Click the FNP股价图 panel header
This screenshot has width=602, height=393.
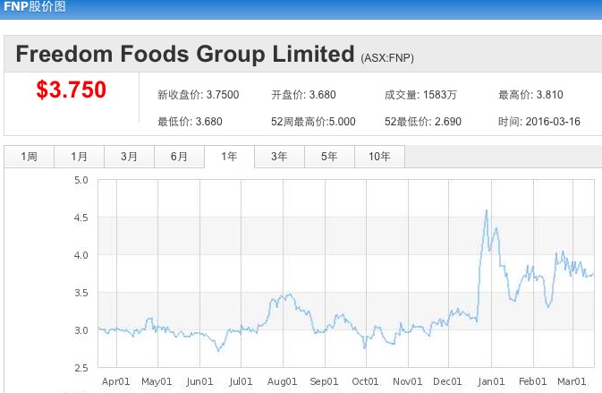33,7
